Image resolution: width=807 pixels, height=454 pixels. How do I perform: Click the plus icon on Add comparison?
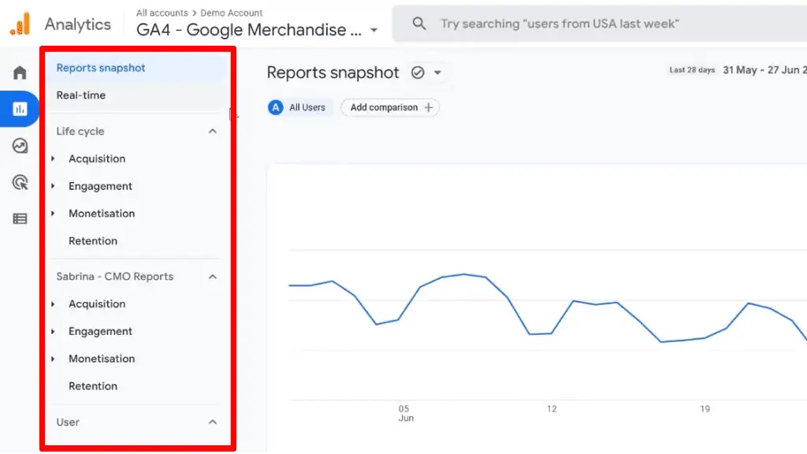tap(428, 107)
